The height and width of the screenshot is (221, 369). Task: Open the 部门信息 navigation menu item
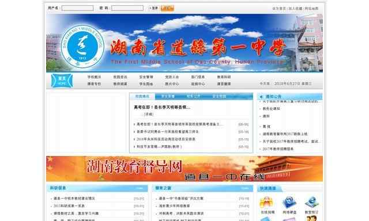tap(198, 77)
